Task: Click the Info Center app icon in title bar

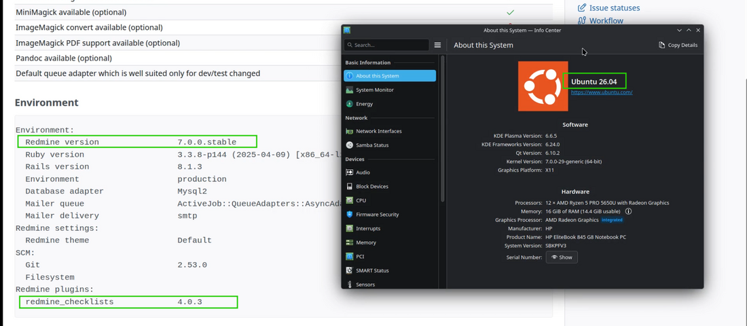Action: pyautogui.click(x=347, y=30)
